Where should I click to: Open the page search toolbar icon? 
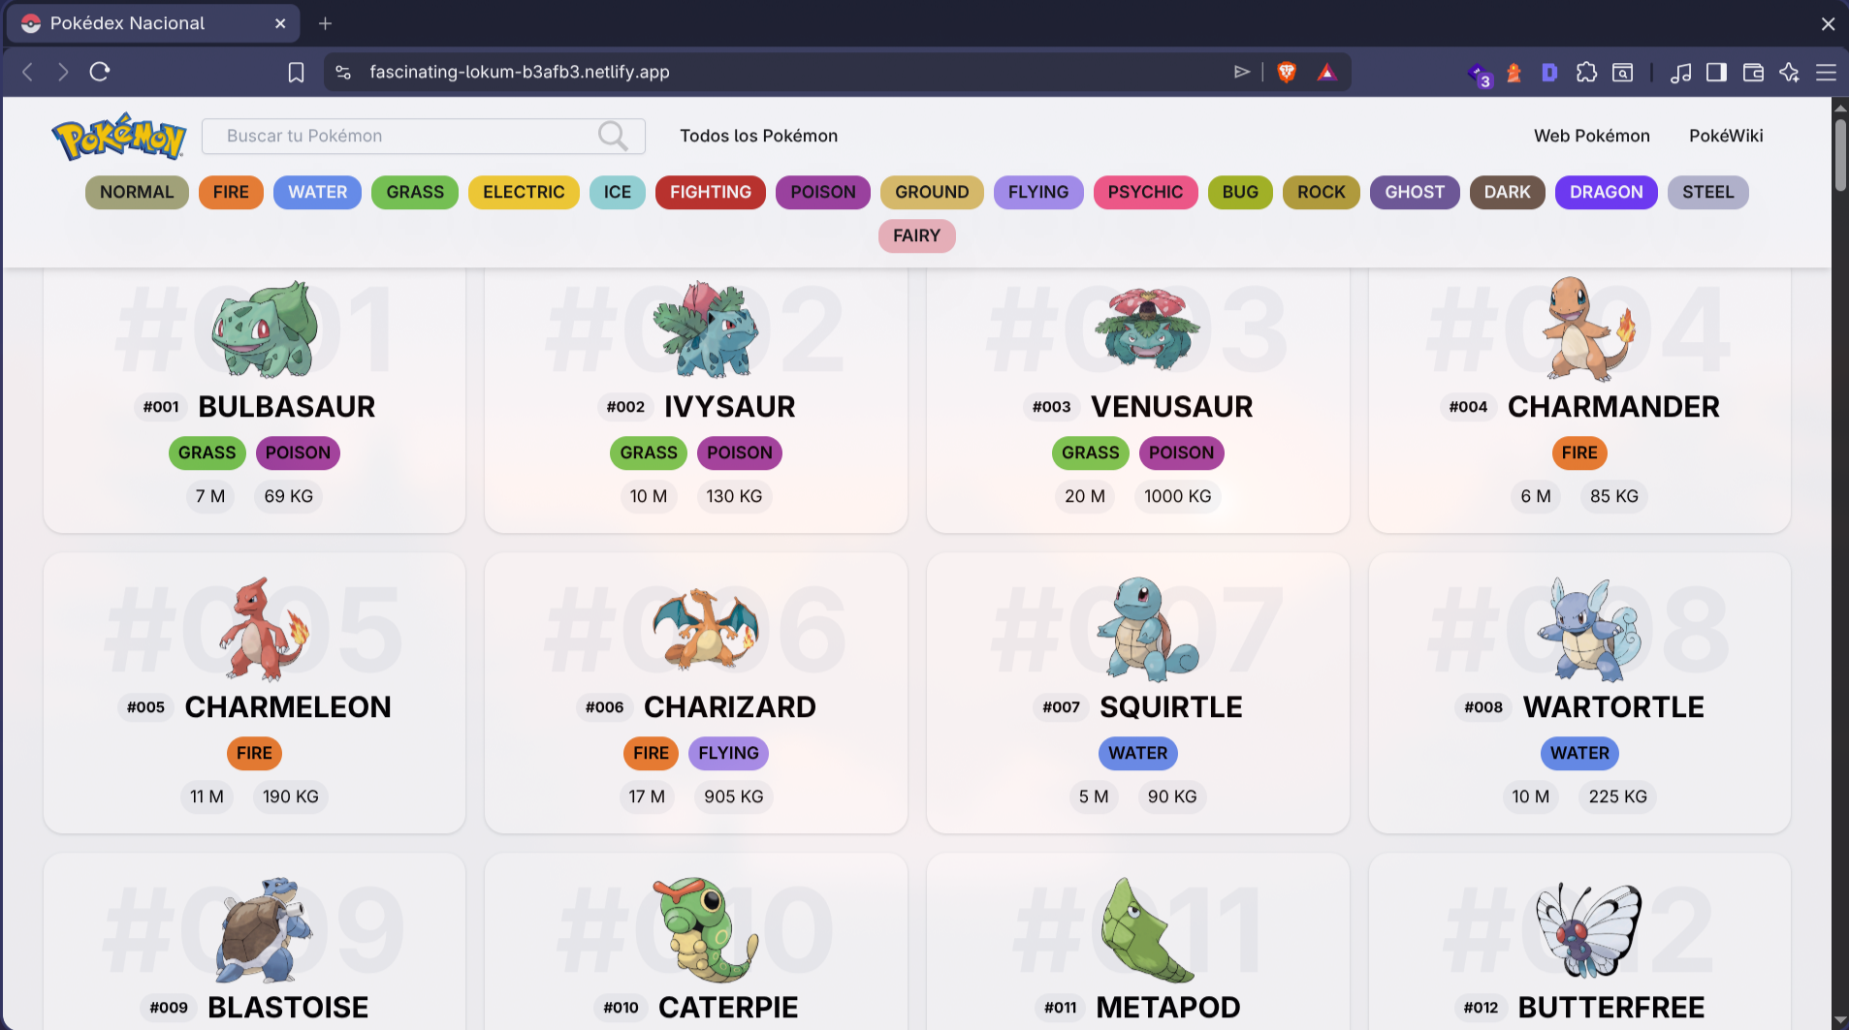1622,72
